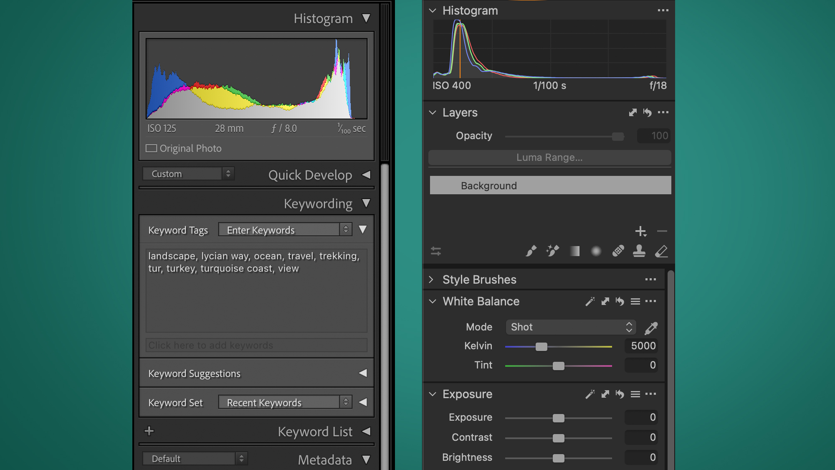This screenshot has width=835, height=470.
Task: Click the Opacity value field 100
Action: pyautogui.click(x=654, y=136)
